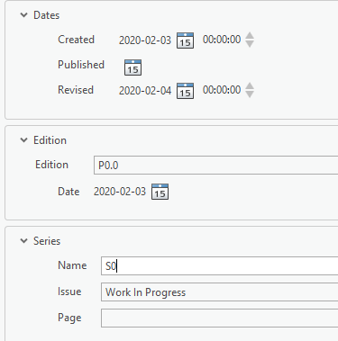Open calendar picker for Published date
The image size is (338, 341).
click(132, 67)
